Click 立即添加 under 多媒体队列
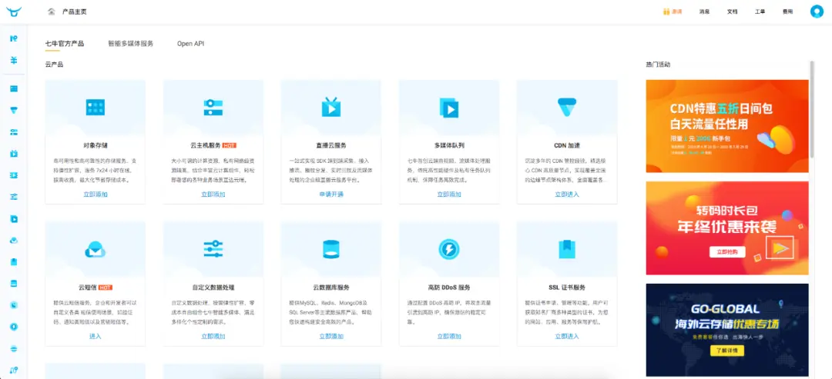832x379 pixels. [x=449, y=194]
